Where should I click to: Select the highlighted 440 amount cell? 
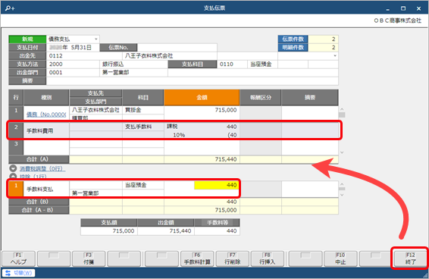point(216,185)
